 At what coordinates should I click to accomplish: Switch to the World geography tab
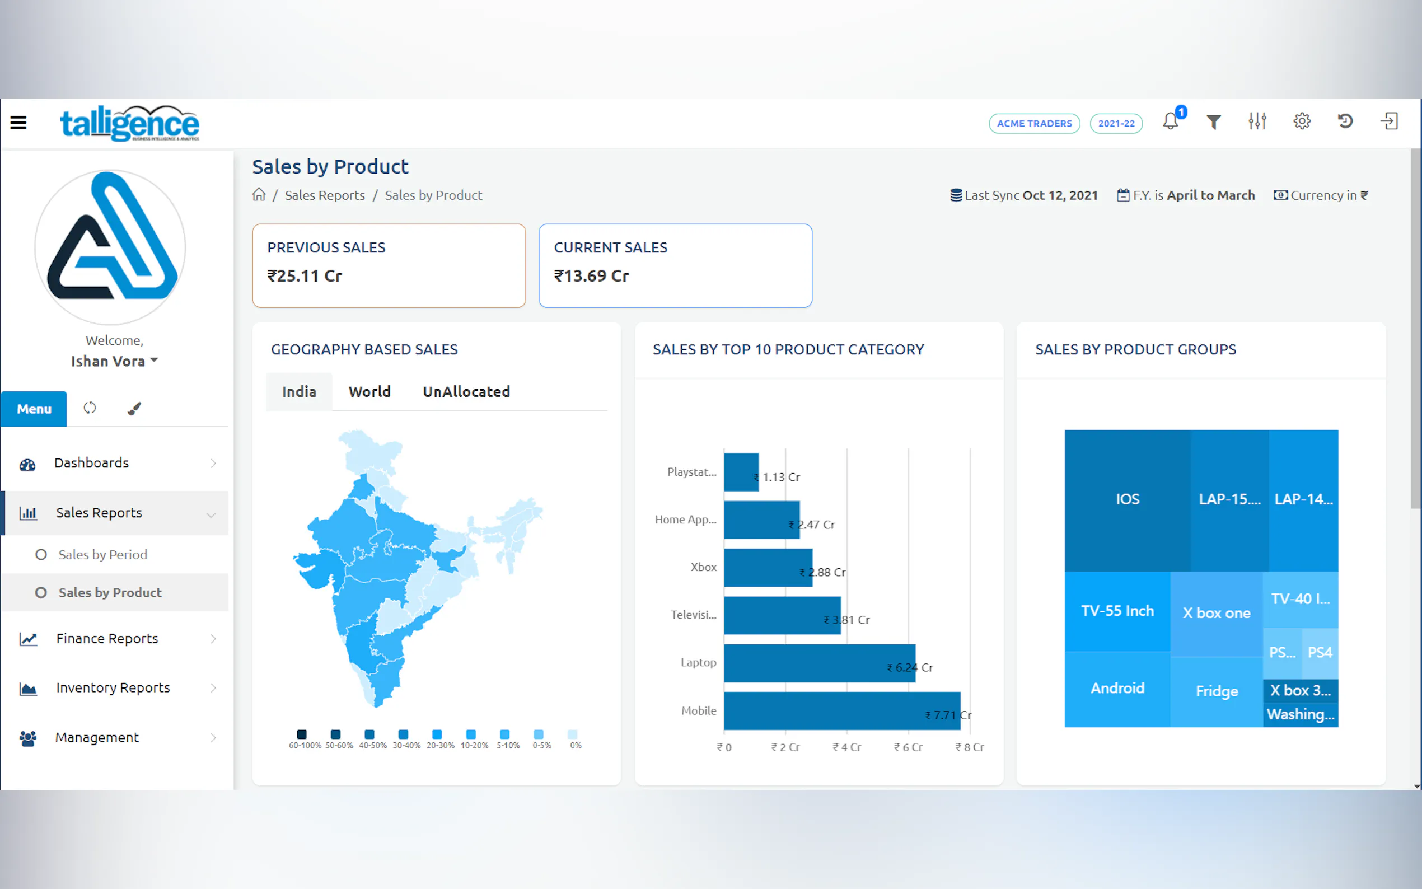(x=369, y=391)
